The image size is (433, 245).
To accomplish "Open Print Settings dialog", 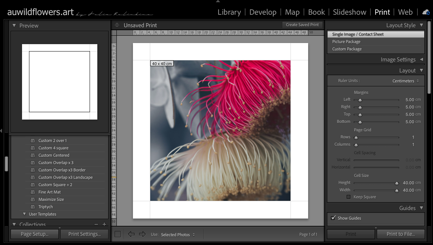I will coord(84,234).
